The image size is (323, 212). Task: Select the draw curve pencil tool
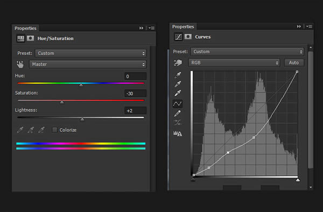[178, 114]
